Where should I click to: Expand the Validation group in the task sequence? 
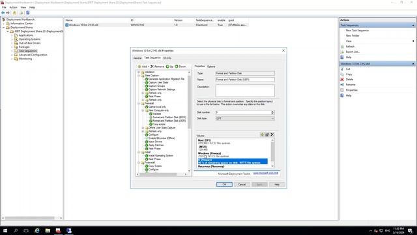[x=139, y=72]
